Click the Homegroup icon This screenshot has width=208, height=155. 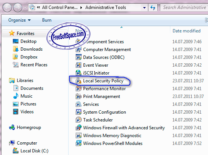(12, 127)
